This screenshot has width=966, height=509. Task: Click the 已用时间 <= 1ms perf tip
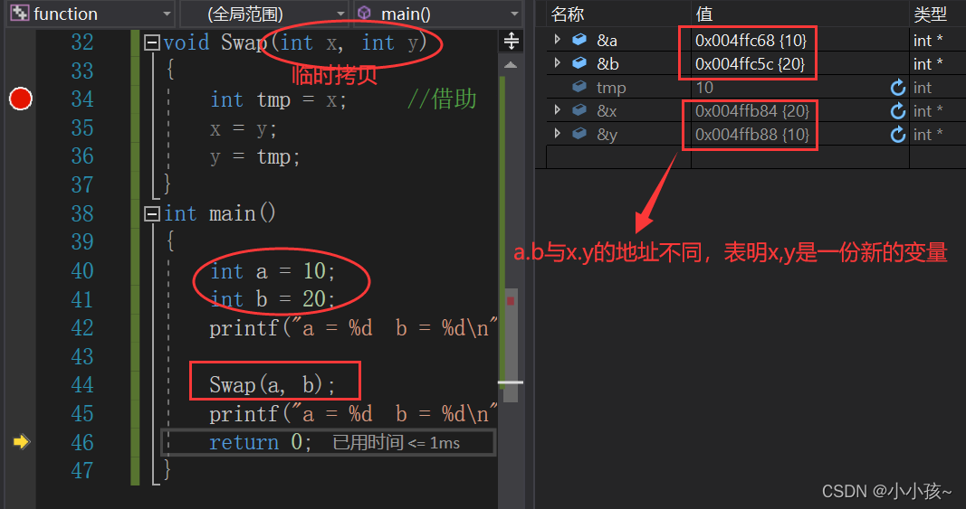coord(397,442)
